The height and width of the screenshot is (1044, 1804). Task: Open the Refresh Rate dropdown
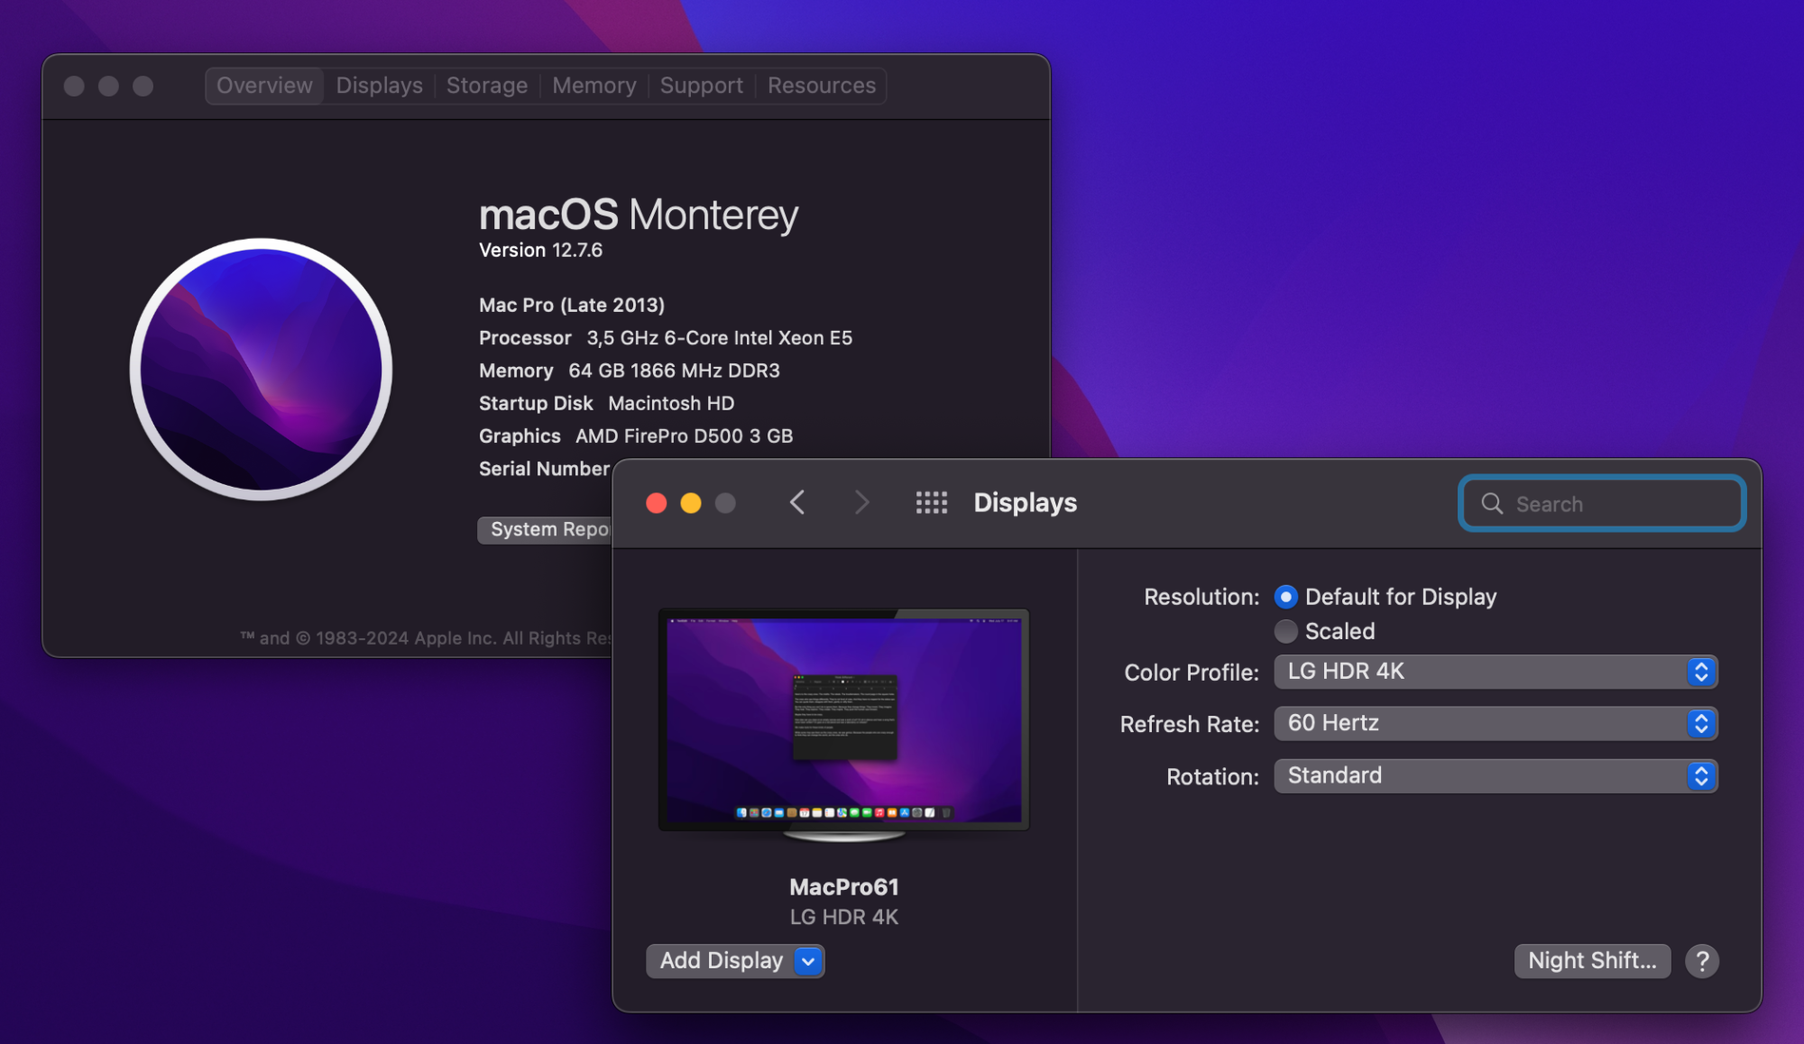coord(1495,723)
